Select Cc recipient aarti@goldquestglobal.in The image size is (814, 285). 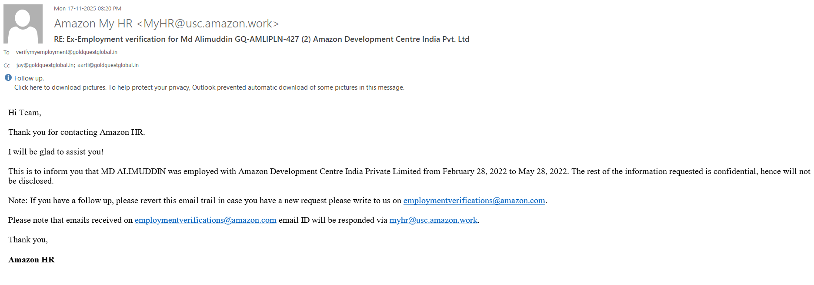(x=108, y=65)
